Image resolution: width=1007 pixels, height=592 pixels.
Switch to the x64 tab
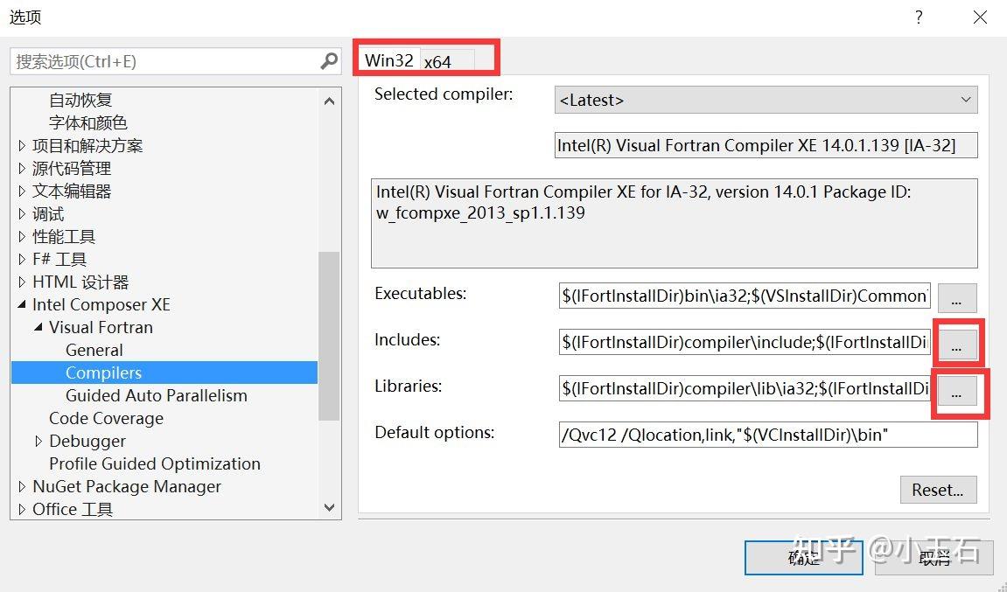[x=439, y=60]
